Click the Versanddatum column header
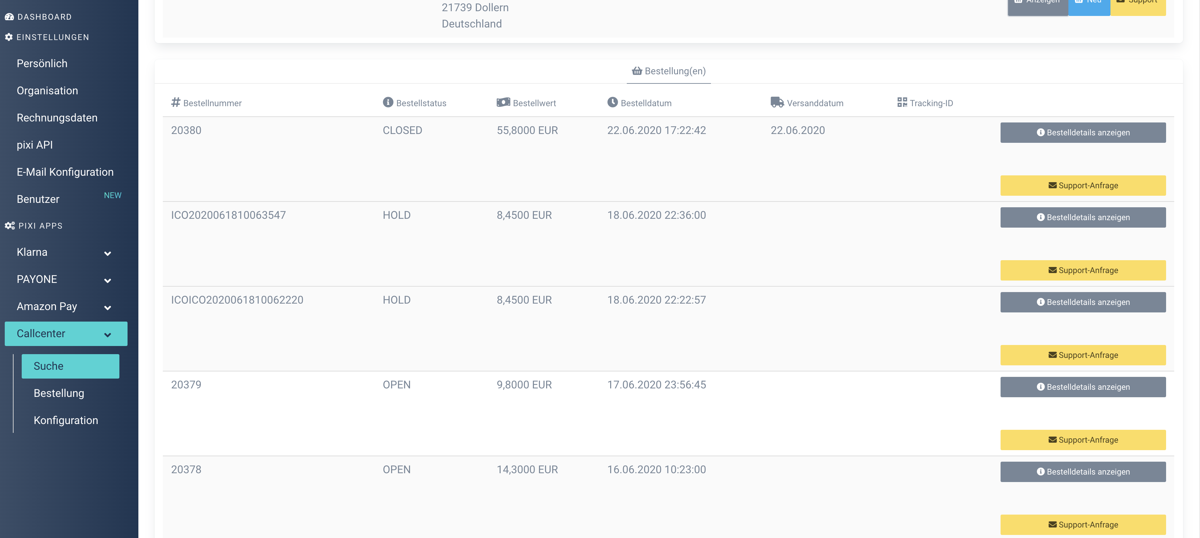1200x538 pixels. coord(807,103)
